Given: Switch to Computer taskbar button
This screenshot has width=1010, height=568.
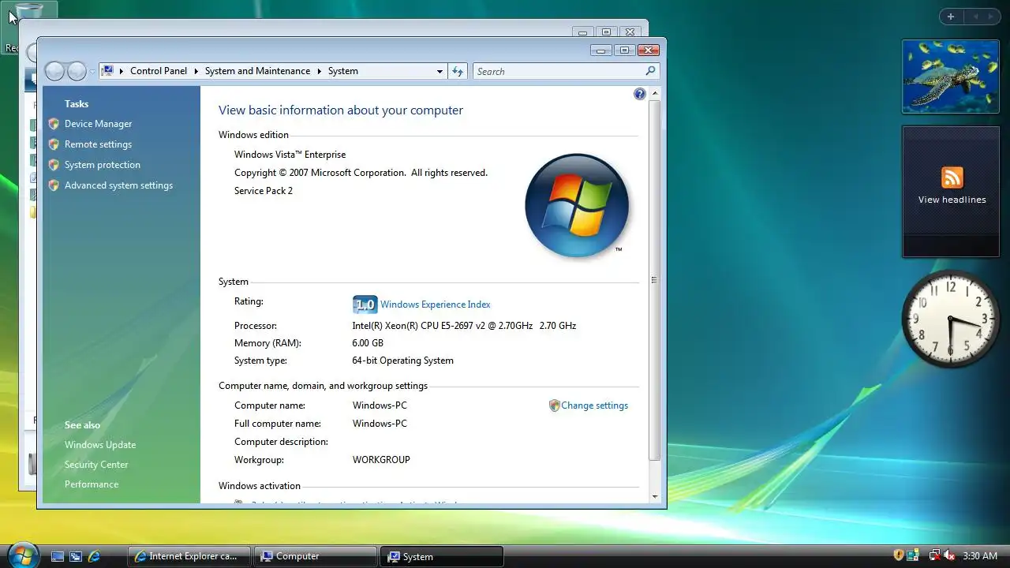Looking at the screenshot, I should coord(316,556).
